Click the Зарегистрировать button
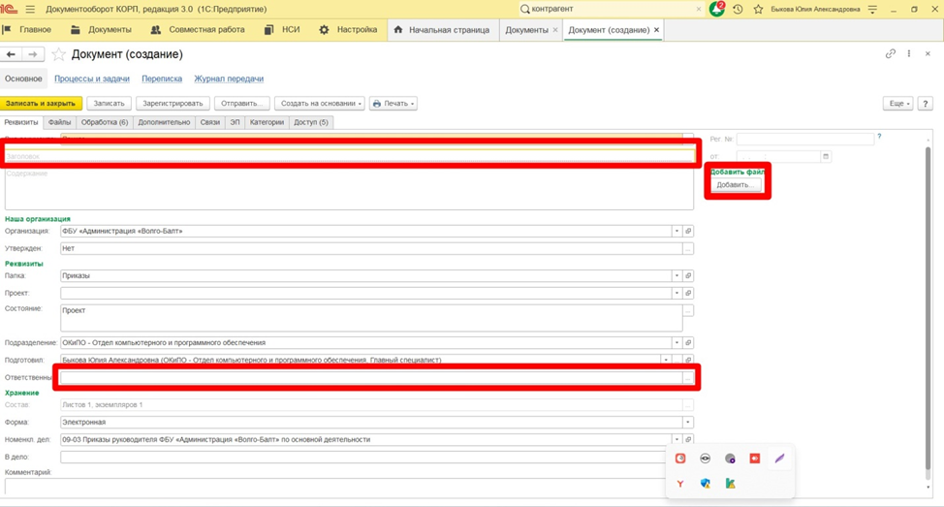 click(173, 104)
